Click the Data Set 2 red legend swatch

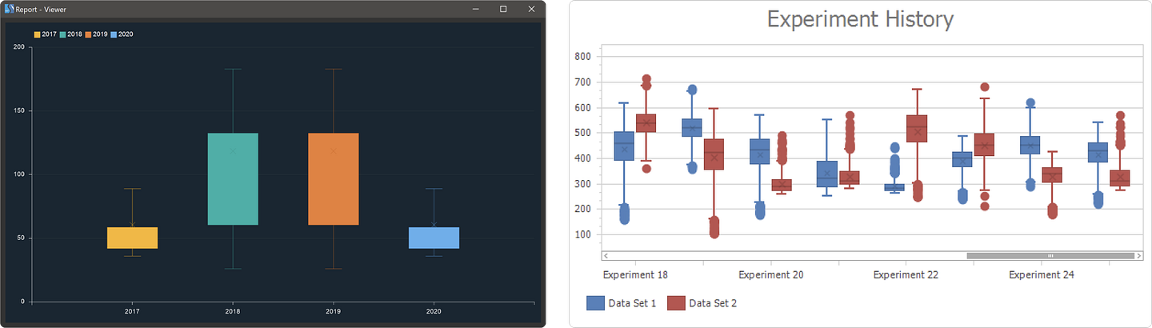click(676, 302)
